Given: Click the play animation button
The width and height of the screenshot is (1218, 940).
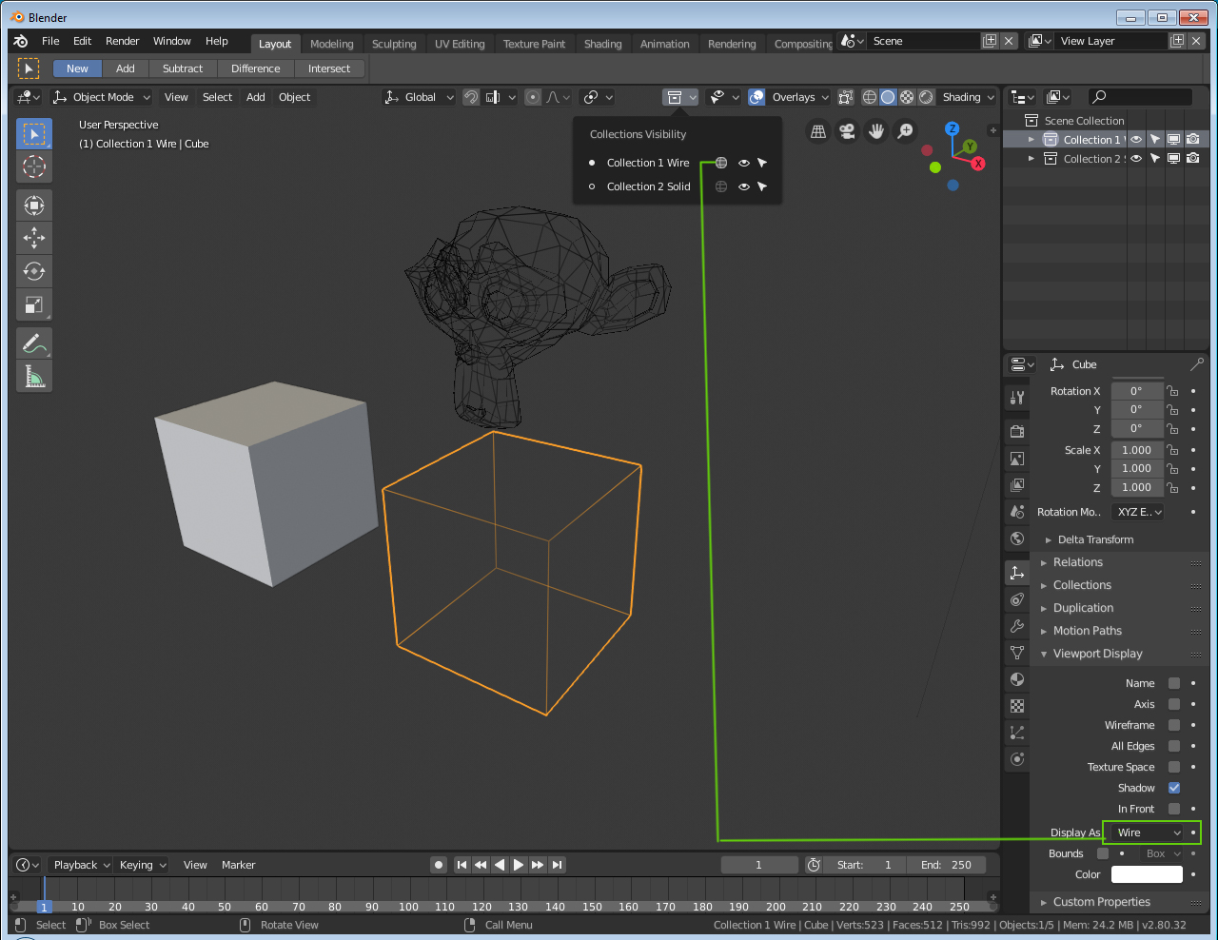Looking at the screenshot, I should pyautogui.click(x=519, y=865).
